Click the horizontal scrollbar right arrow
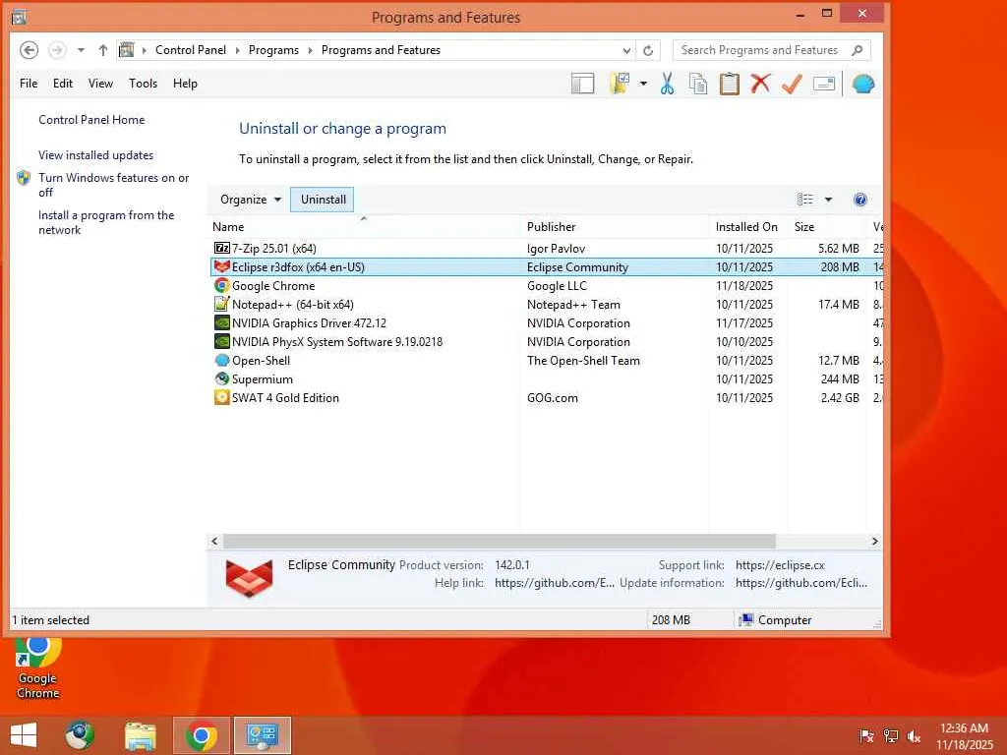1007x755 pixels. (x=874, y=542)
